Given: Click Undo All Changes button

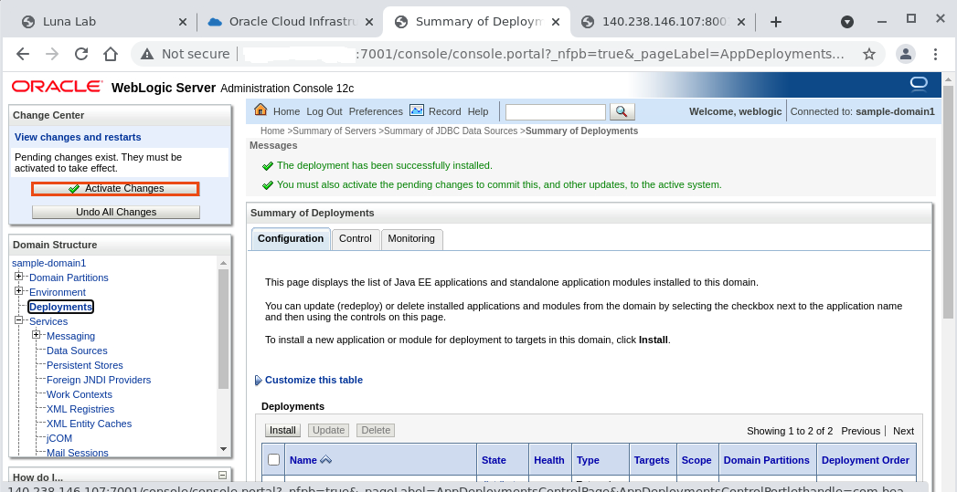Looking at the screenshot, I should point(116,212).
